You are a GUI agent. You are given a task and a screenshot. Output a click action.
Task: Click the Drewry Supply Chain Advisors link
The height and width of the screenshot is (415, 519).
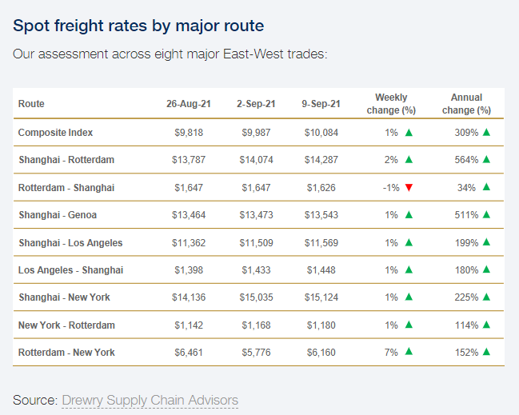150,400
